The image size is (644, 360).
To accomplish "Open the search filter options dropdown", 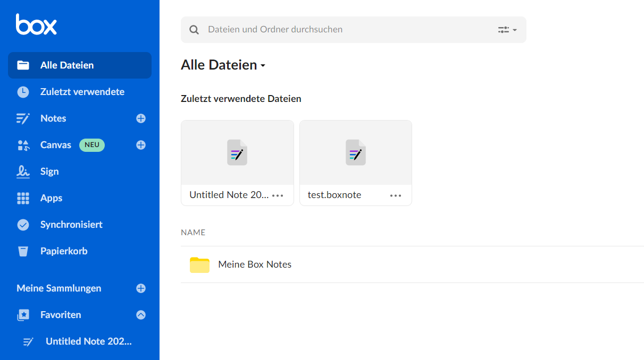I will tap(507, 30).
